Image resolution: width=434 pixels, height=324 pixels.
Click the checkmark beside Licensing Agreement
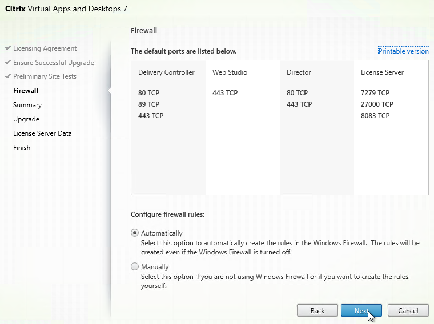point(8,48)
